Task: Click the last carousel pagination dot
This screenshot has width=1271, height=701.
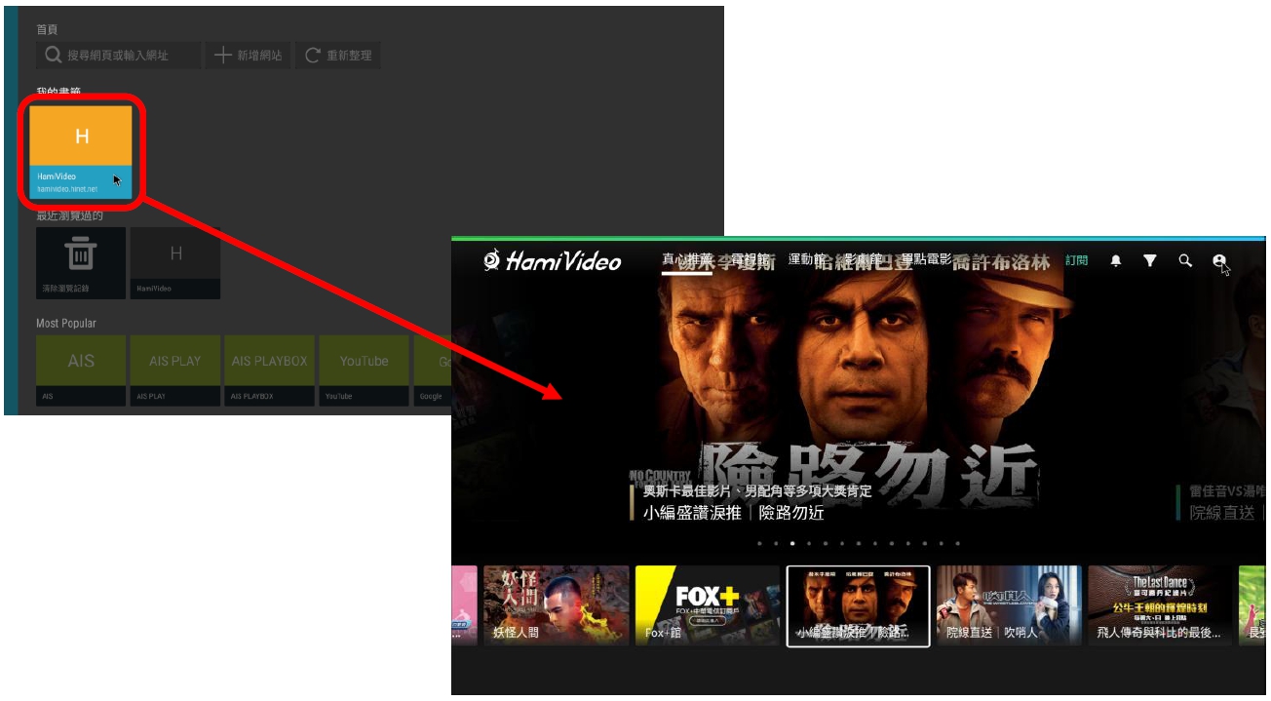Action: pyautogui.click(x=957, y=543)
